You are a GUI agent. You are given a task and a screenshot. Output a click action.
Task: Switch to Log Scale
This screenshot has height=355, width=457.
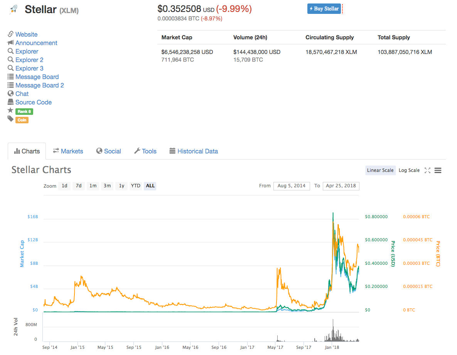(409, 170)
